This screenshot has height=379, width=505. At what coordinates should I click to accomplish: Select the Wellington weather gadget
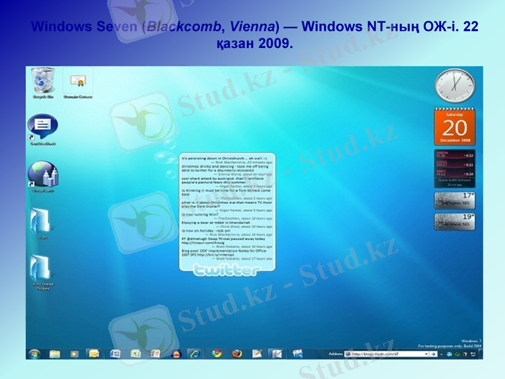tap(454, 201)
